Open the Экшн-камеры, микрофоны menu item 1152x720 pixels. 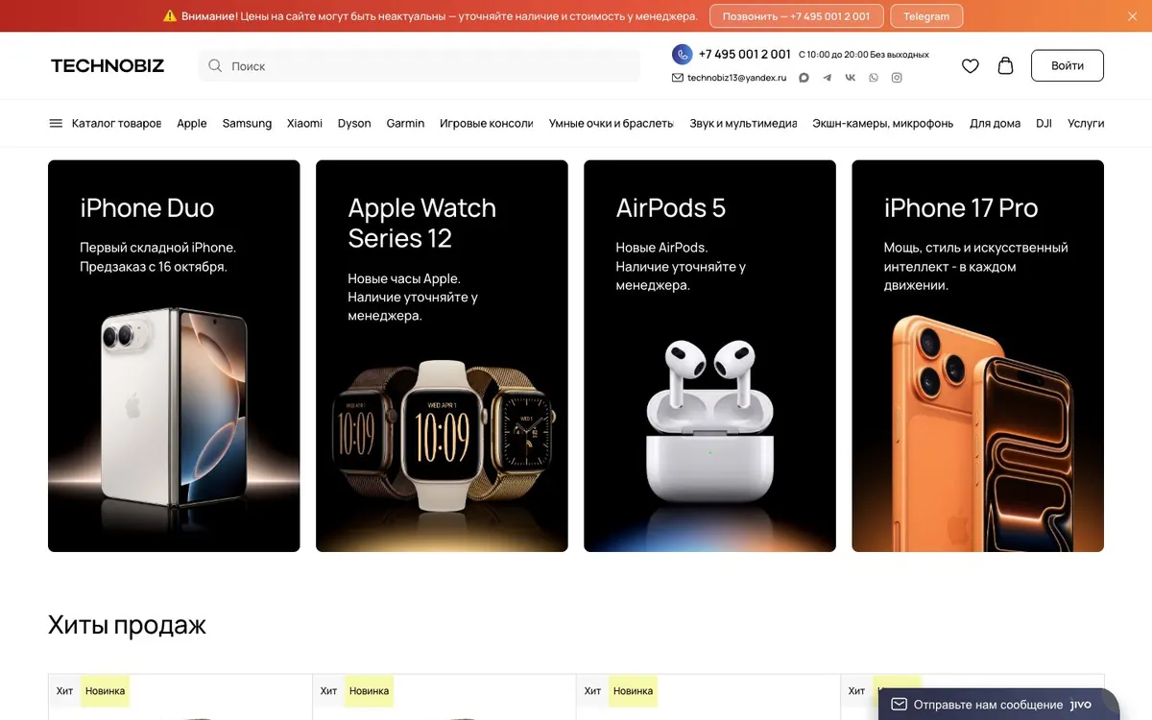click(883, 123)
